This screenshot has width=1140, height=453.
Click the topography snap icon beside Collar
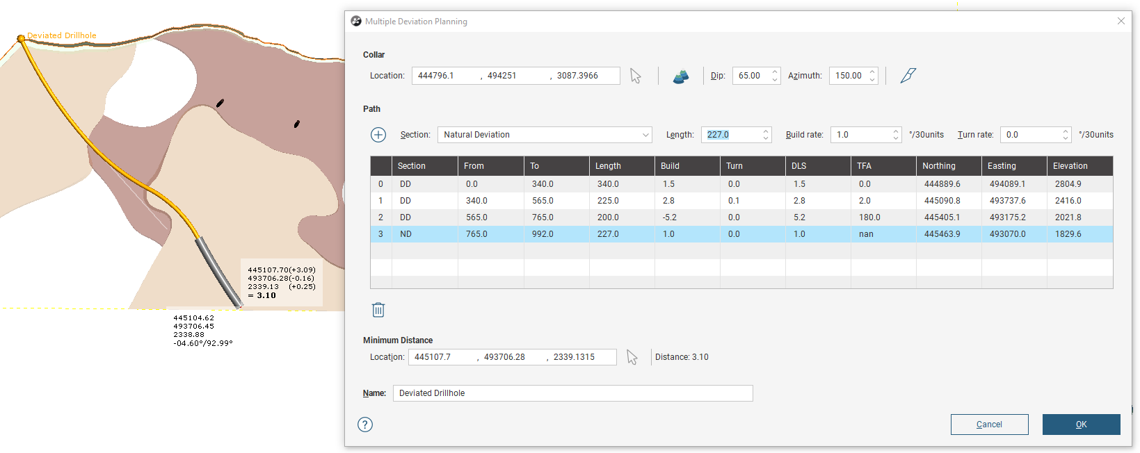pyautogui.click(x=681, y=76)
